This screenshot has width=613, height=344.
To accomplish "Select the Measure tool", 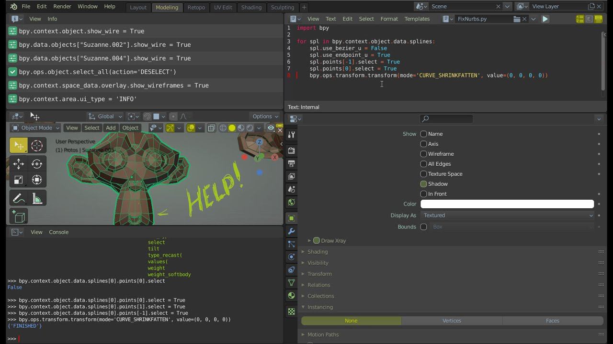I will 37,198.
